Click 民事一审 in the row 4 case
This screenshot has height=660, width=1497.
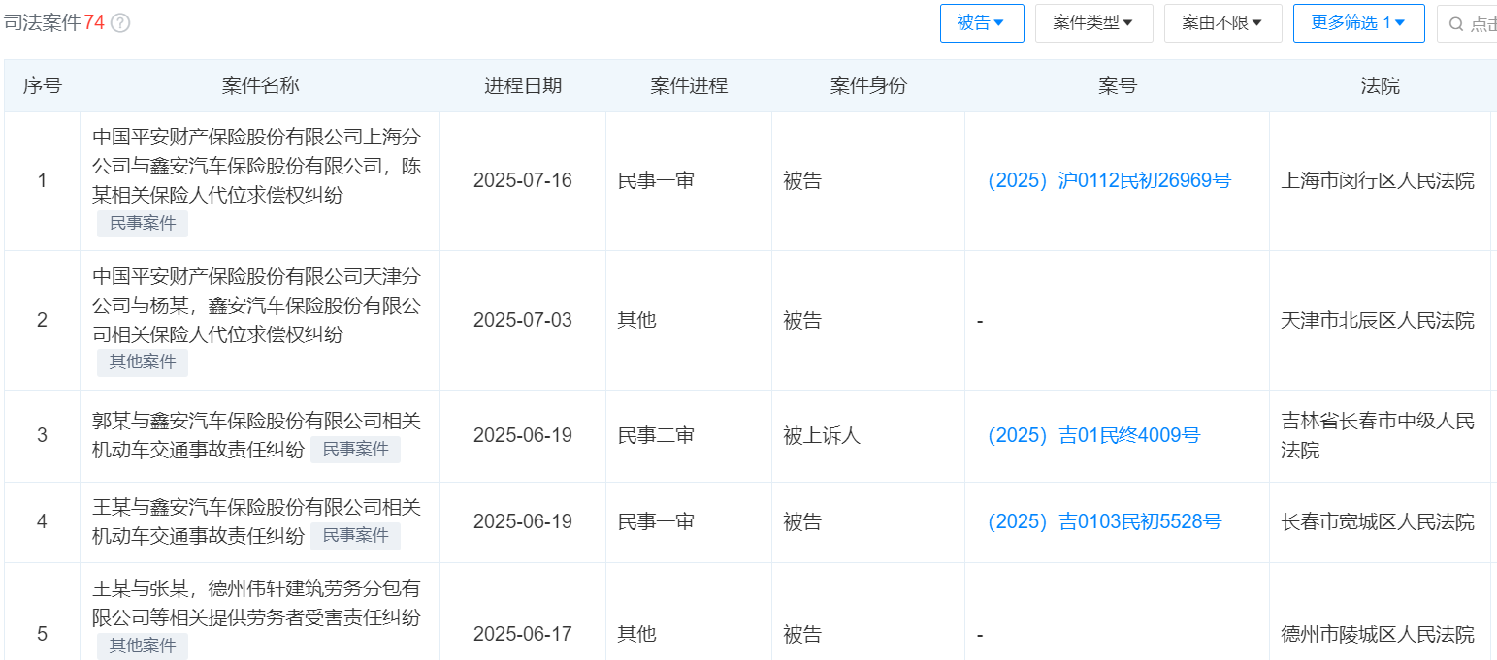coord(657,522)
